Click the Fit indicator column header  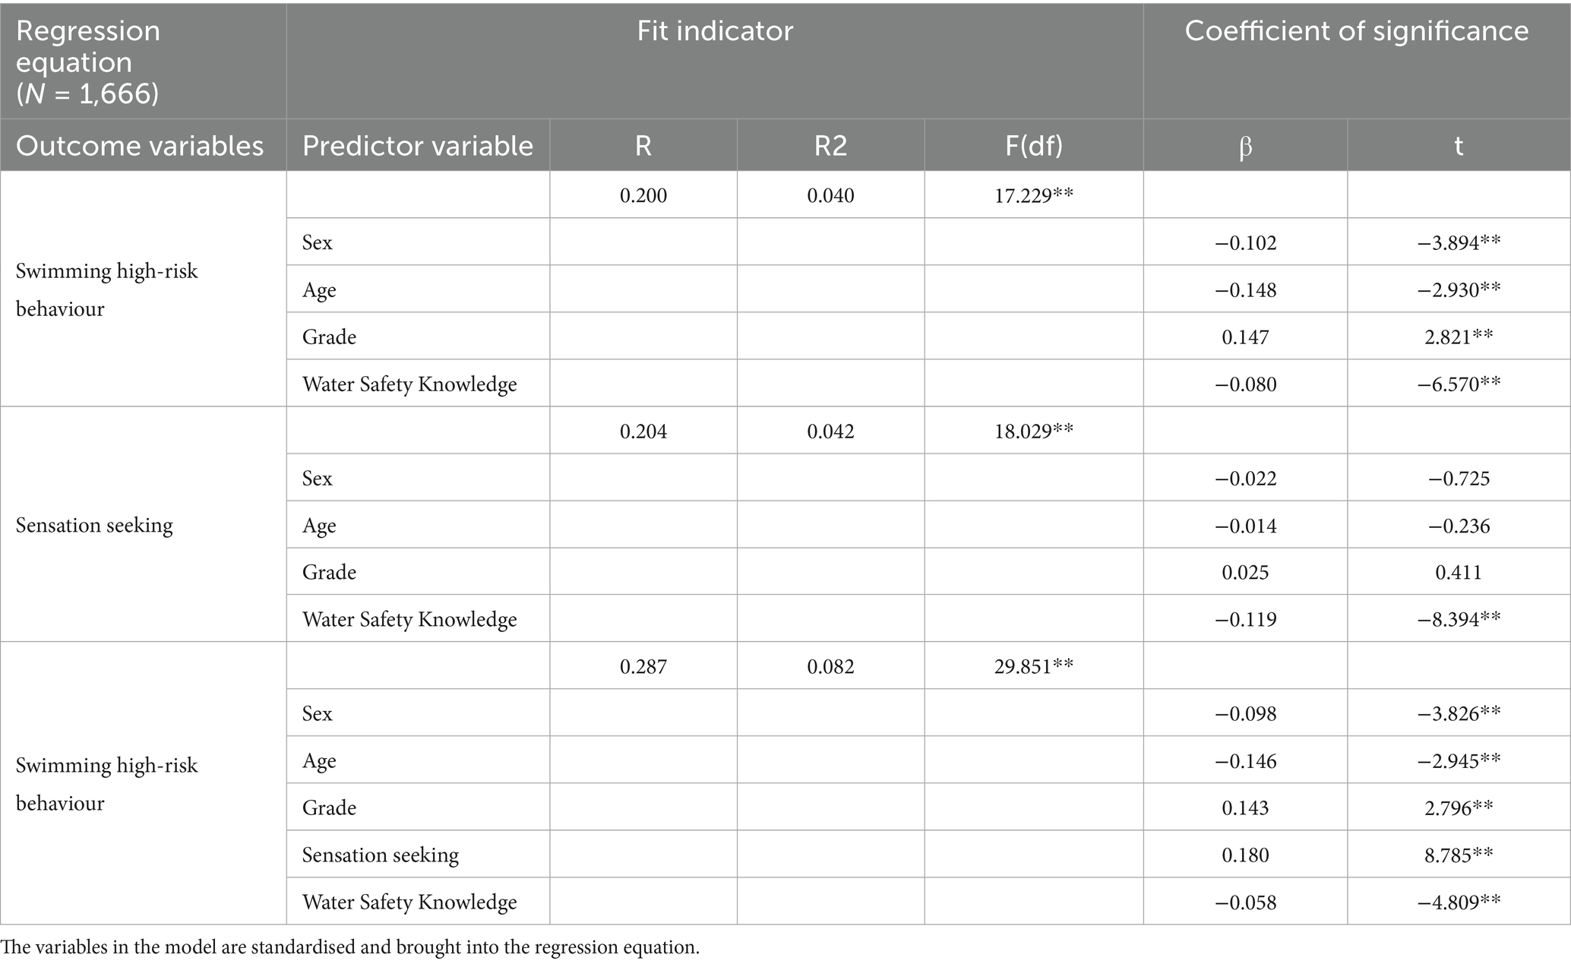tap(714, 31)
